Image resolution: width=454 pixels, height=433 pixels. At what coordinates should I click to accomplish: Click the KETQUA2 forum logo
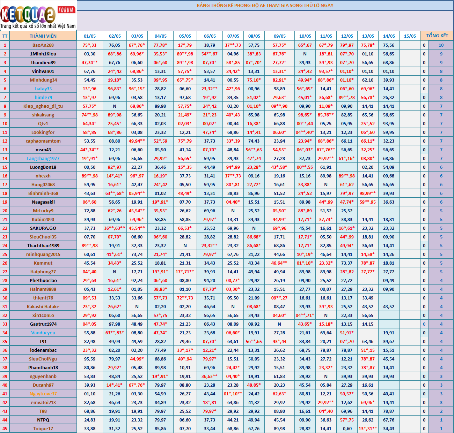pyautogui.click(x=38, y=16)
